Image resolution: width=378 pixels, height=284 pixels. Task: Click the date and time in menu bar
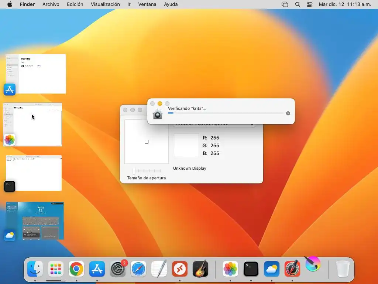[345, 4]
